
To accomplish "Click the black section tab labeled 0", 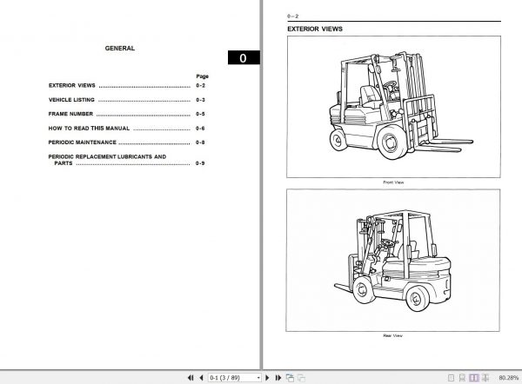I will pyautogui.click(x=244, y=57).
